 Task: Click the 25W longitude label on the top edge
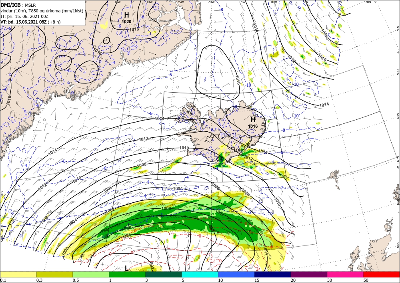point(180,2)
